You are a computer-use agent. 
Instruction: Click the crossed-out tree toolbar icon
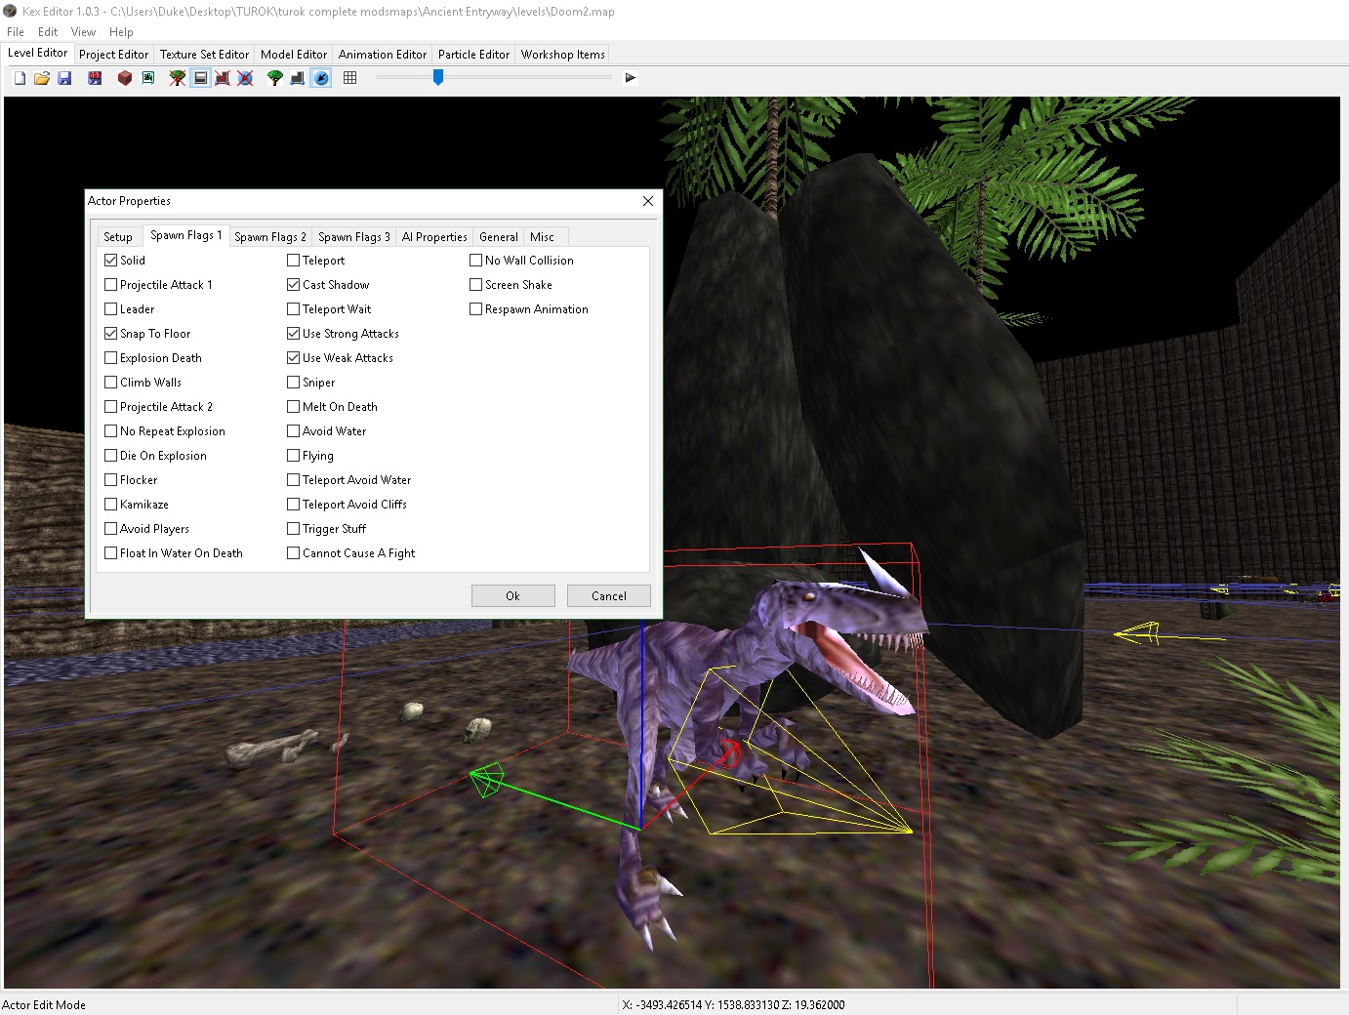pyautogui.click(x=177, y=78)
